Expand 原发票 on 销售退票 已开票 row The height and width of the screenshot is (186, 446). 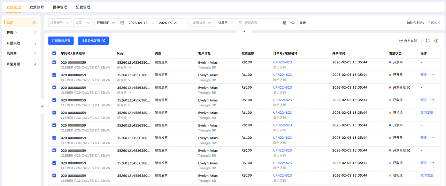[x=124, y=80]
